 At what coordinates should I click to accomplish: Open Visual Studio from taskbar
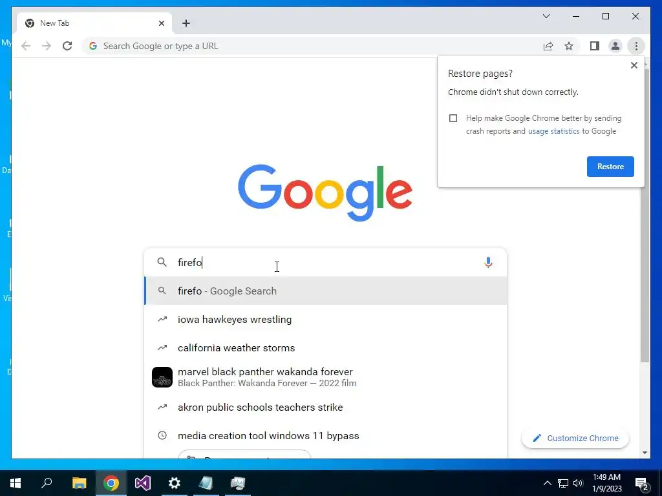(143, 483)
